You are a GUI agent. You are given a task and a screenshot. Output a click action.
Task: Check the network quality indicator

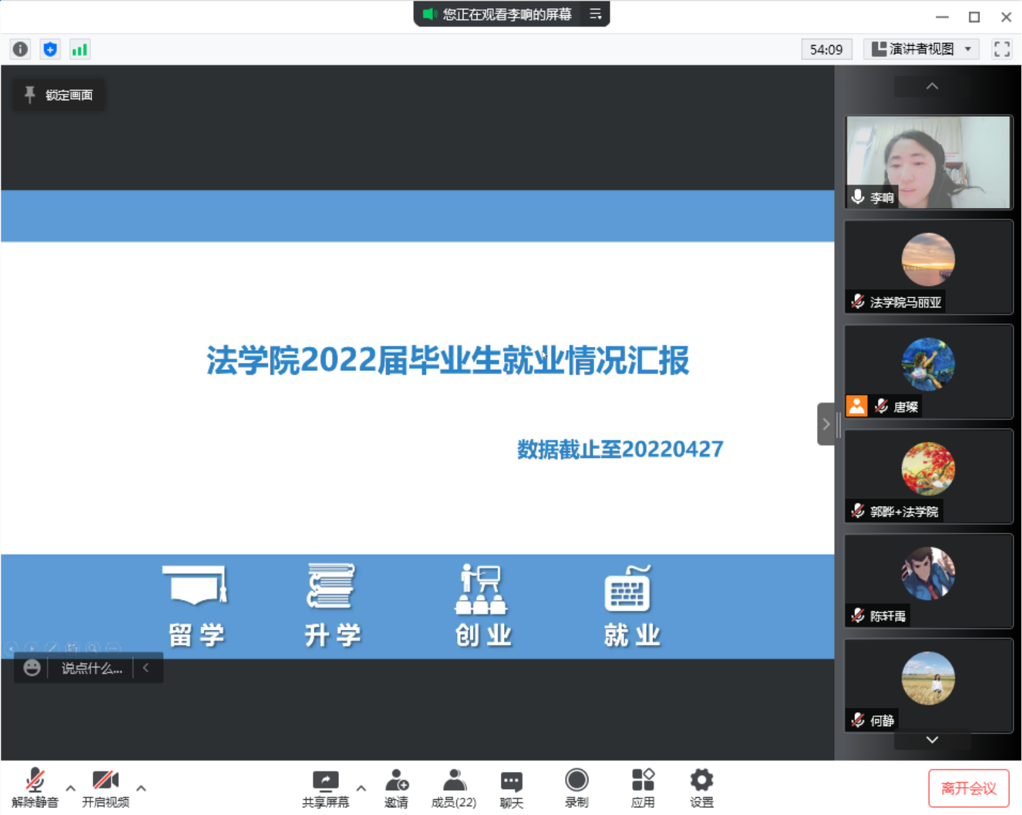pos(79,49)
